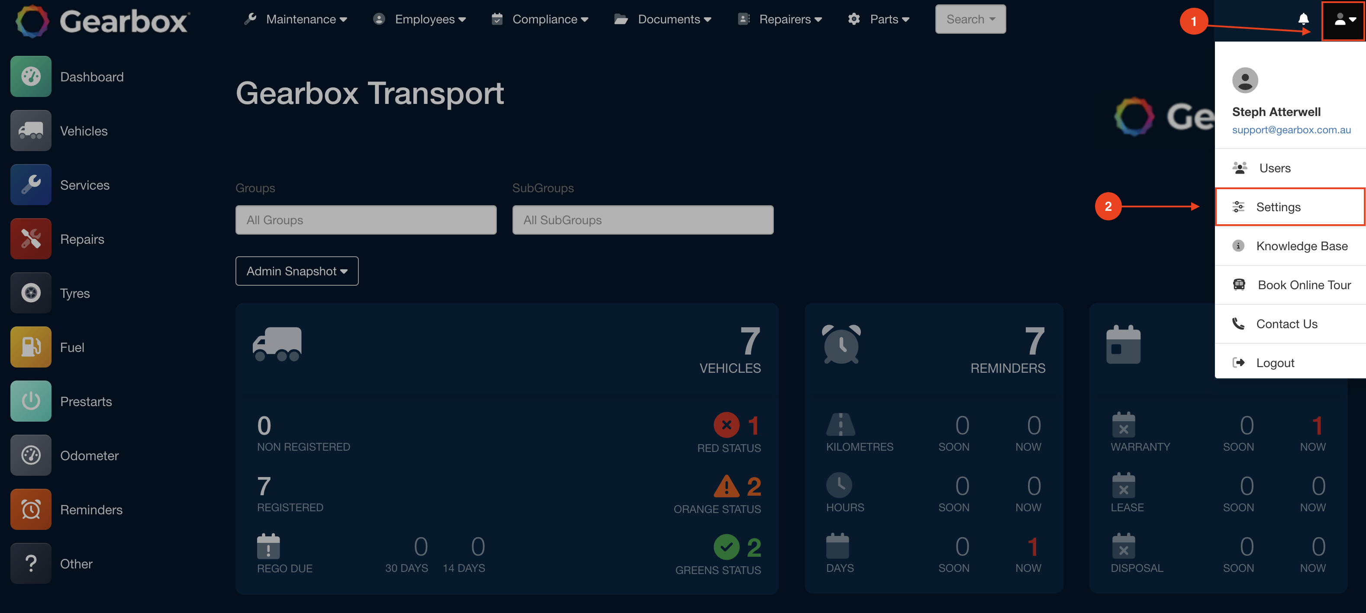Screen dimensions: 1366x613
Task: Click the Registered count 7
Action: click(x=264, y=486)
